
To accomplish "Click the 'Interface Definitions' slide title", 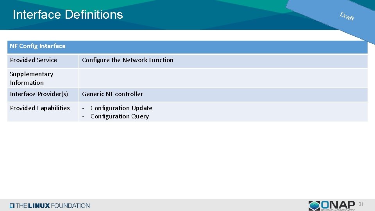I will click(x=68, y=14).
